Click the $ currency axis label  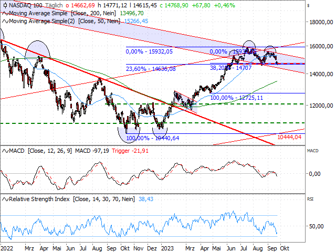point(308,6)
